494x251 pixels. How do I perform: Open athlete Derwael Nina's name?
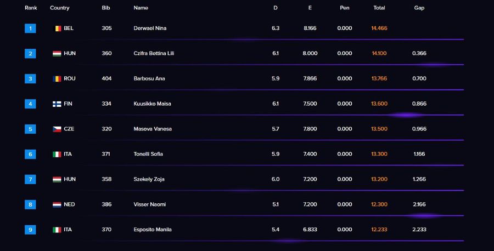point(149,28)
